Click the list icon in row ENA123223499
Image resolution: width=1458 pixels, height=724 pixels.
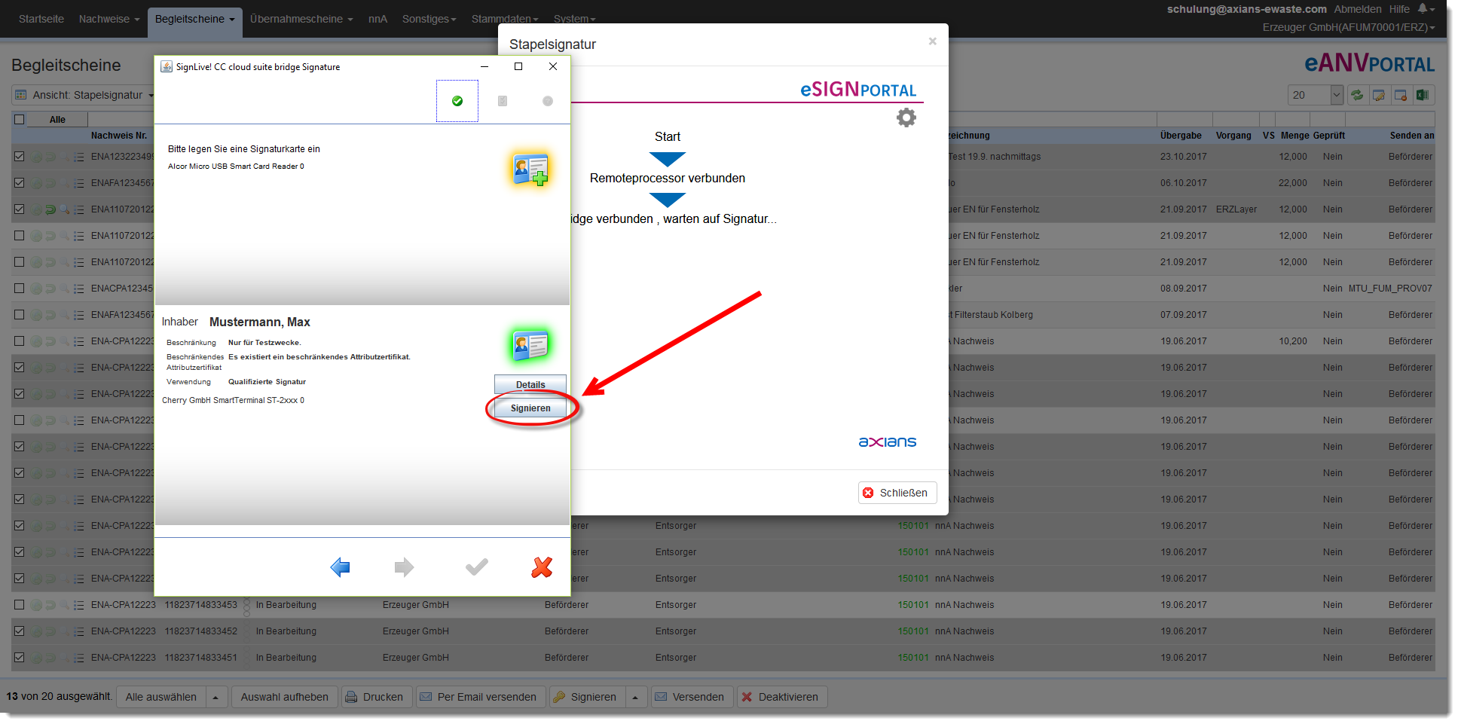point(79,157)
